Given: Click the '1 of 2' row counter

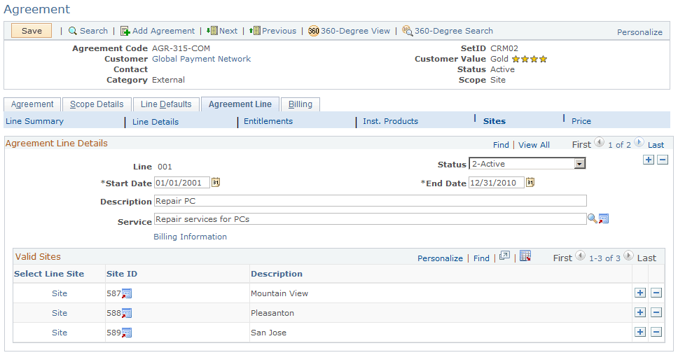Looking at the screenshot, I should coord(619,145).
